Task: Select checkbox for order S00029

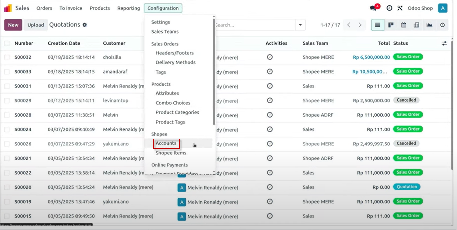Action: pyautogui.click(x=7, y=101)
